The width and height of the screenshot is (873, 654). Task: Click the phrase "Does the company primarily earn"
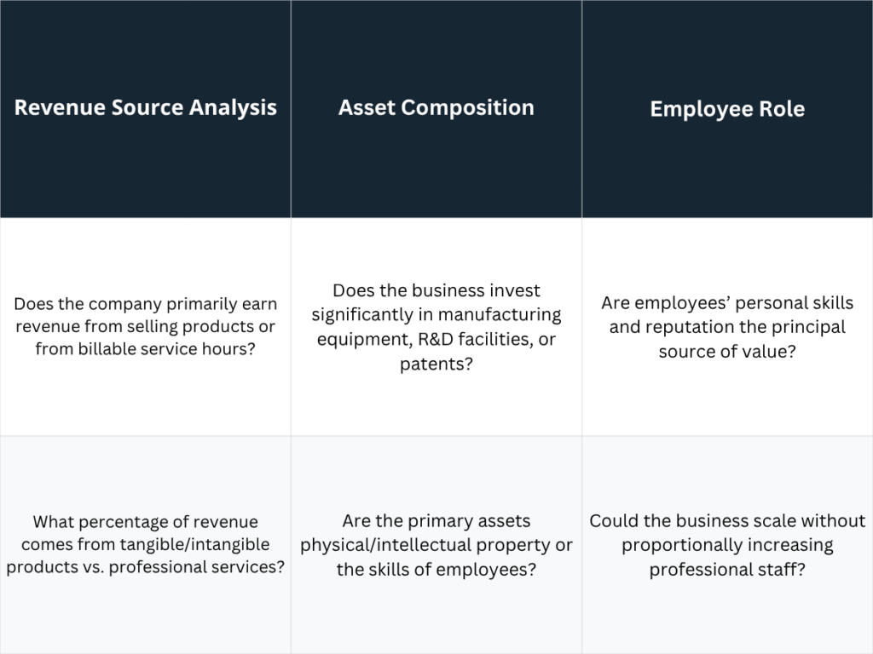(146, 304)
